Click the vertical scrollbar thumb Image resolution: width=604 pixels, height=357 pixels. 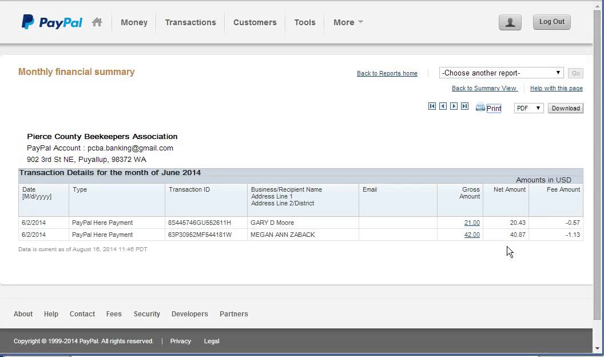pos(598,165)
